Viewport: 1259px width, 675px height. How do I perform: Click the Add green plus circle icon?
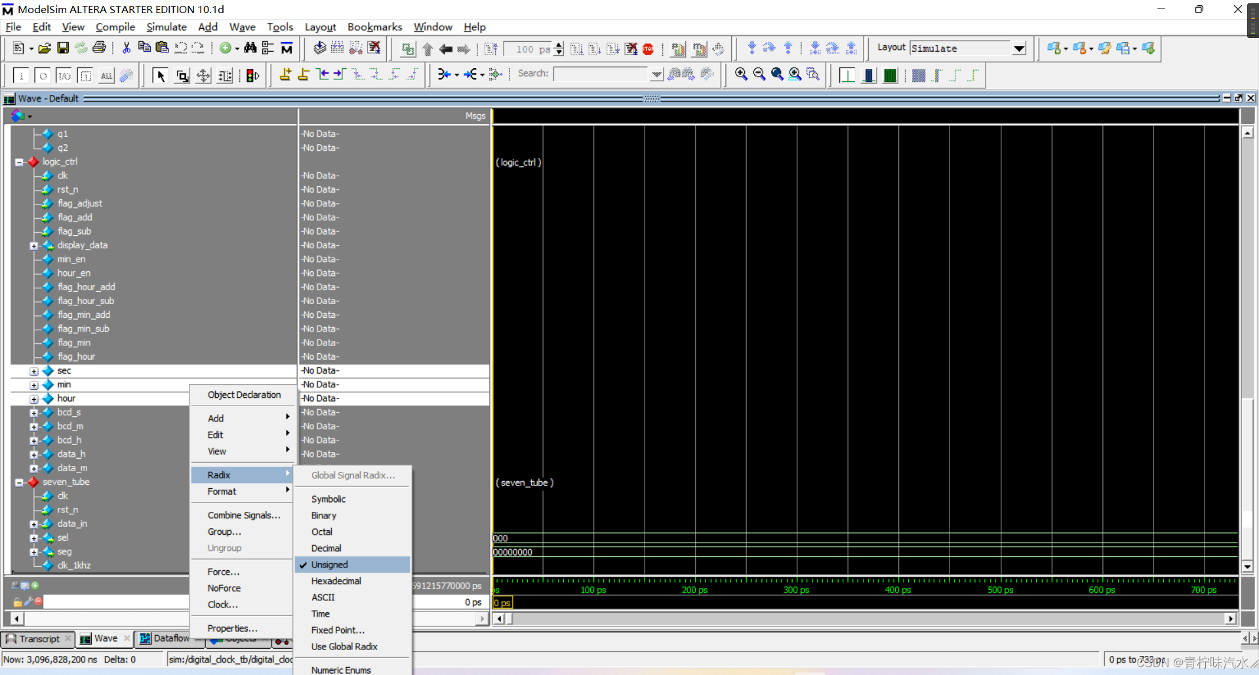point(225,48)
